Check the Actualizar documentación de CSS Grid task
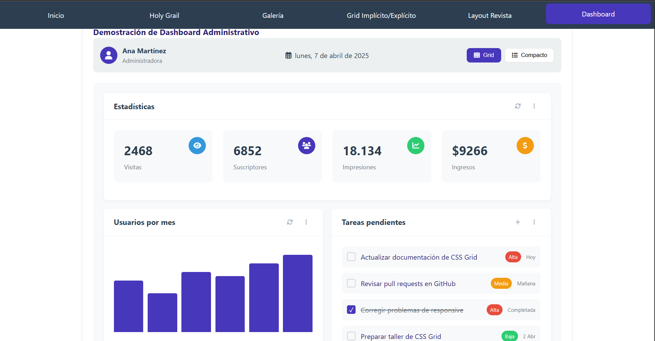Screen dimensions: 655x341 tap(351, 257)
